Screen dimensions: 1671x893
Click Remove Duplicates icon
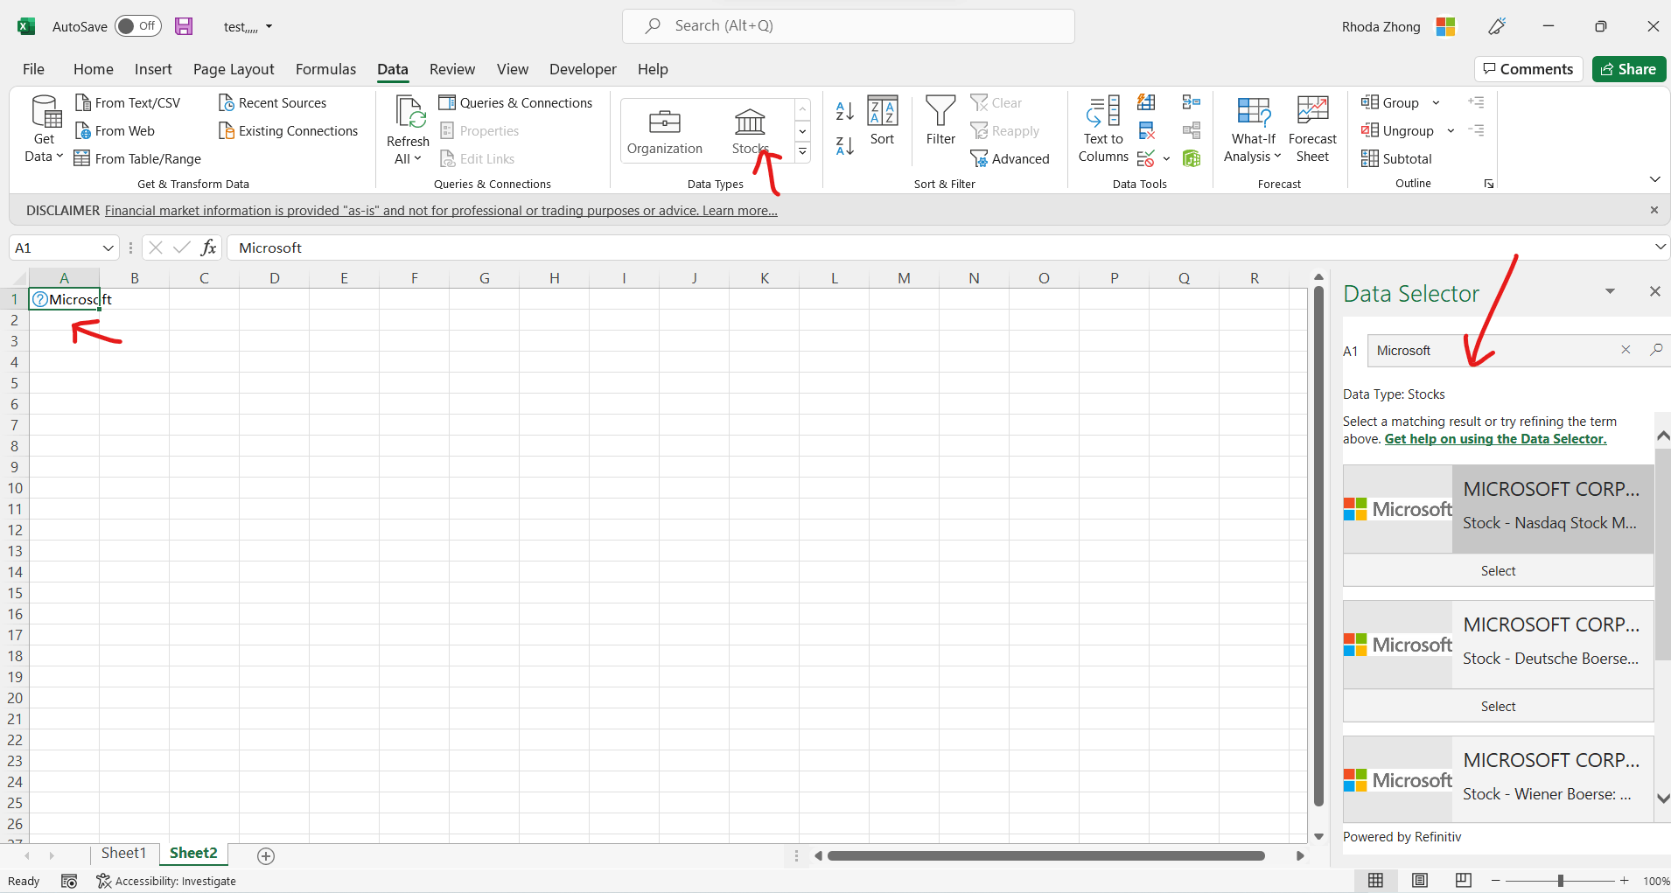pyautogui.click(x=1146, y=131)
